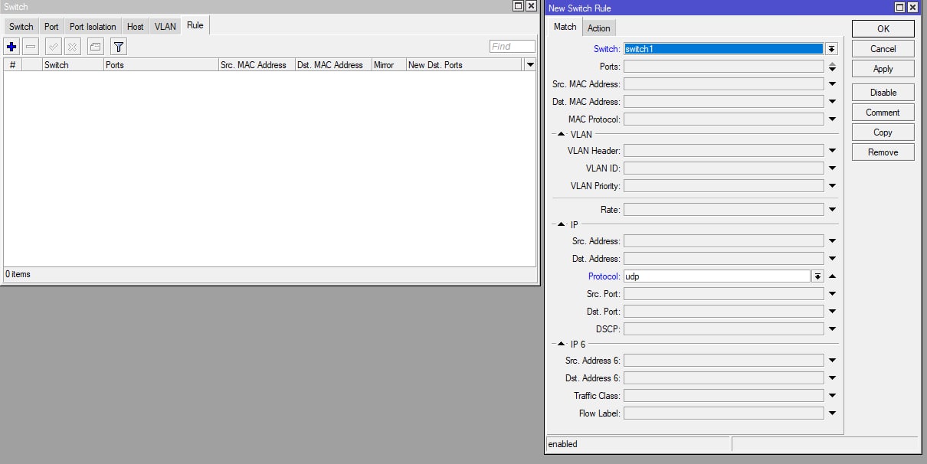
Task: Open the filter funnel icon
Action: point(118,47)
